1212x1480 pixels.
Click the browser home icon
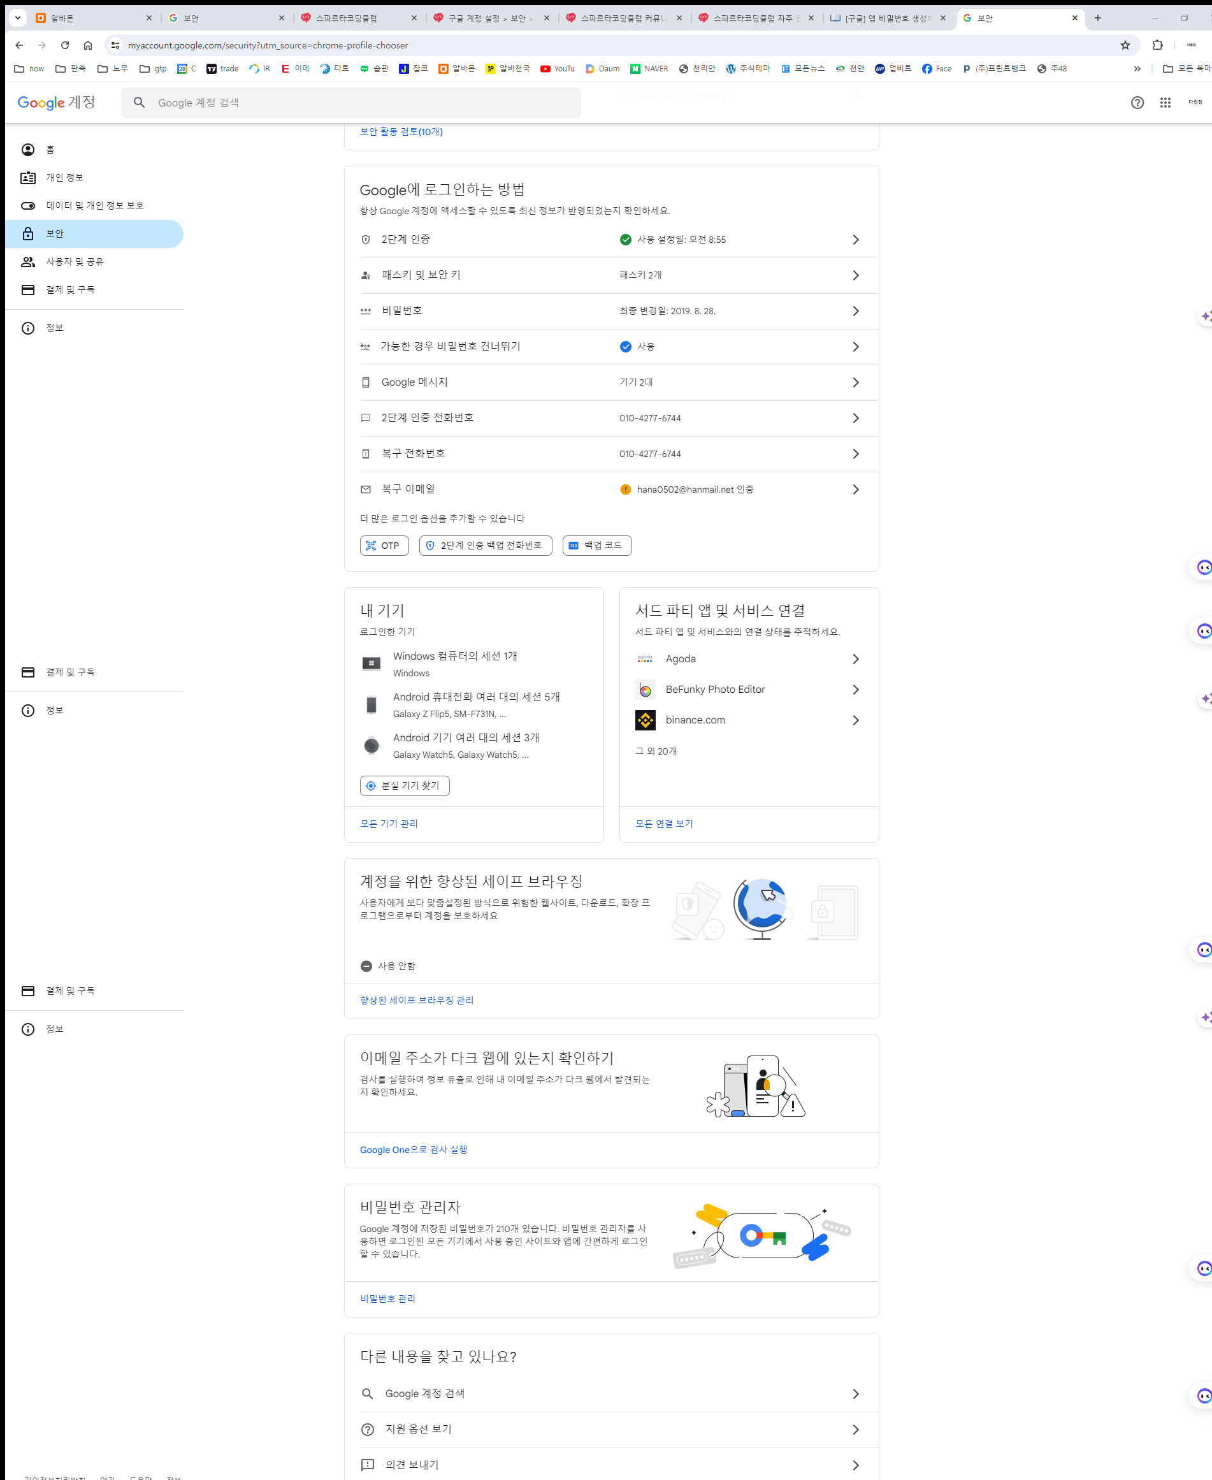click(x=88, y=45)
